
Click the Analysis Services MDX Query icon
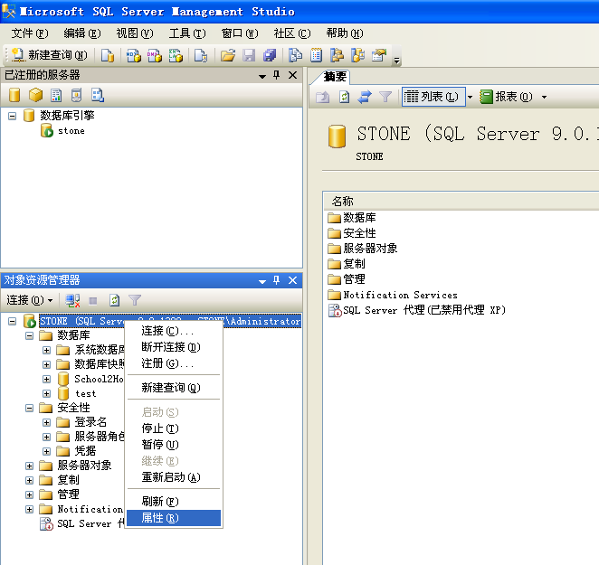(134, 55)
